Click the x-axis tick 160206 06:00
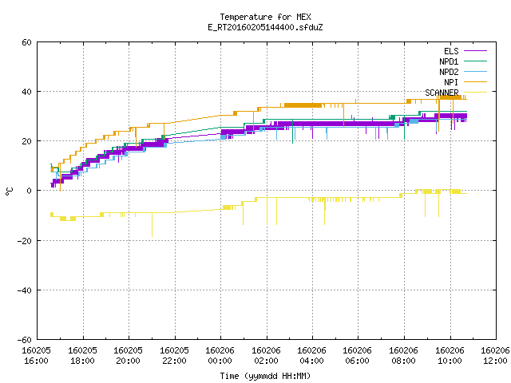 click(x=358, y=356)
